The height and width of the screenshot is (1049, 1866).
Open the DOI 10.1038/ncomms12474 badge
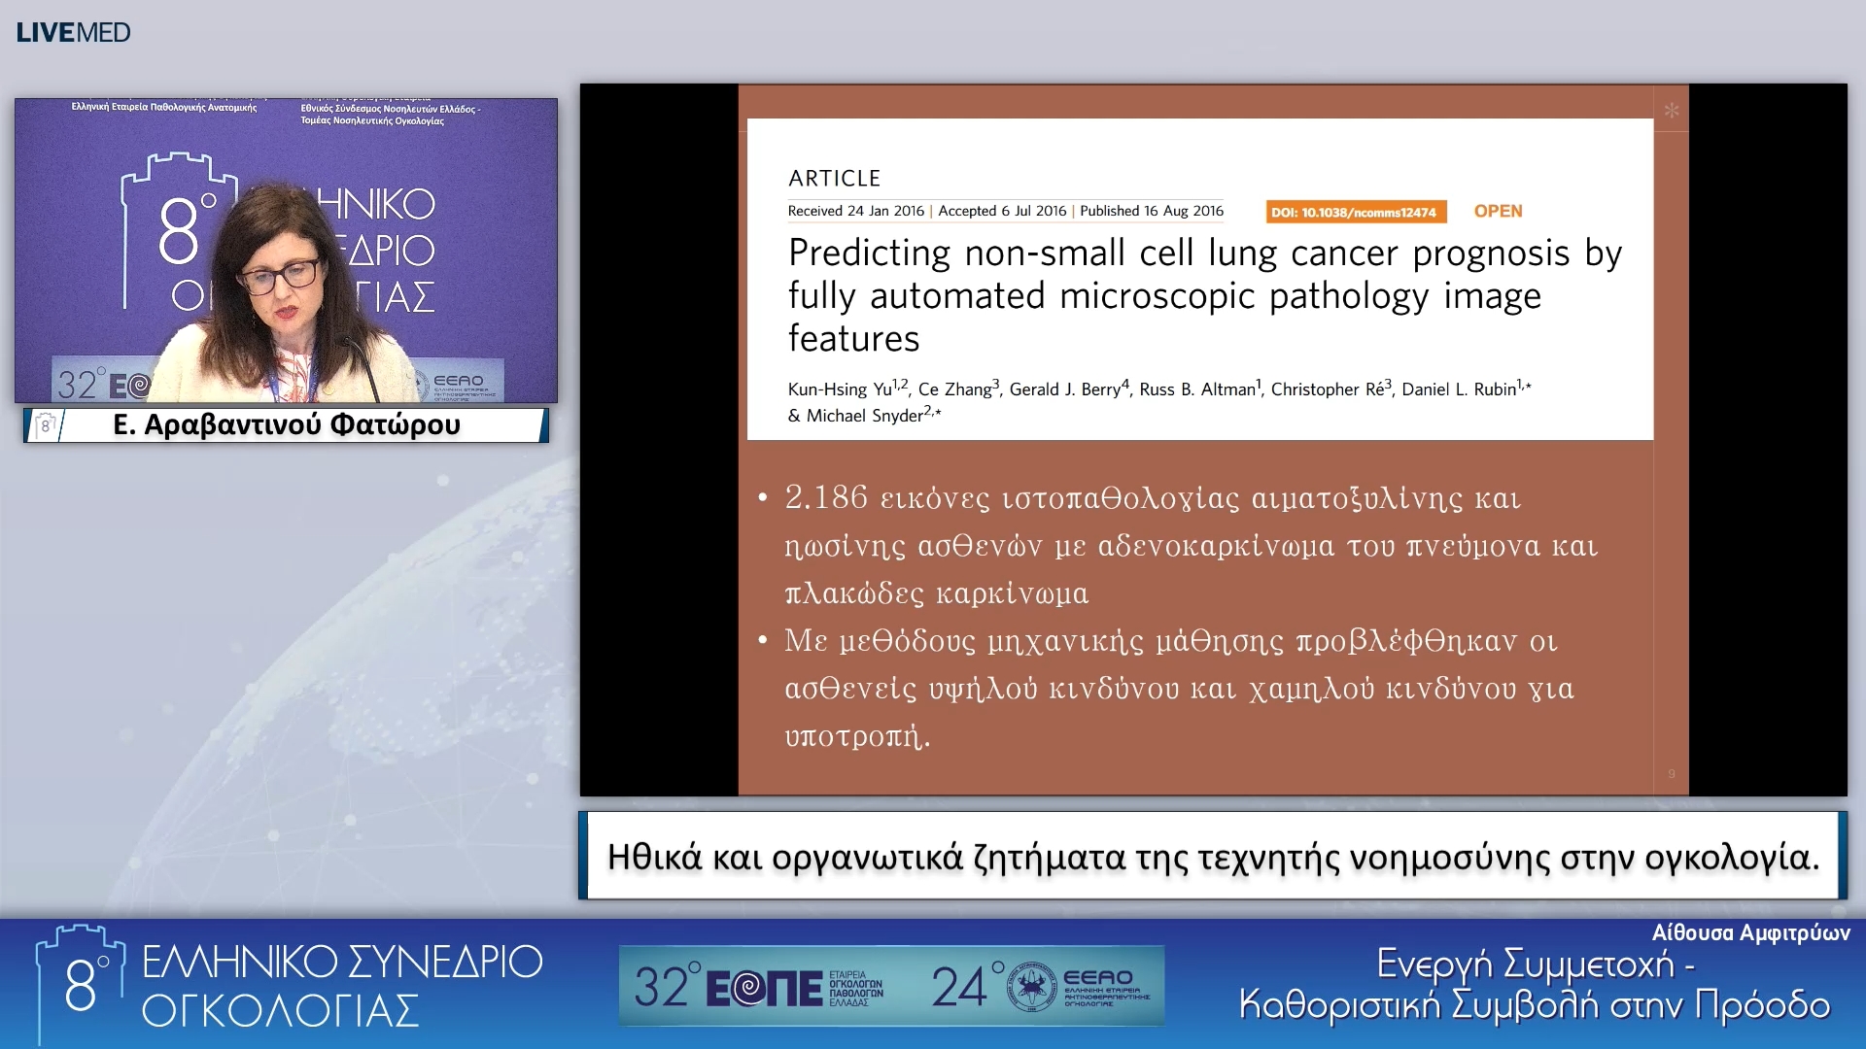[1357, 212]
